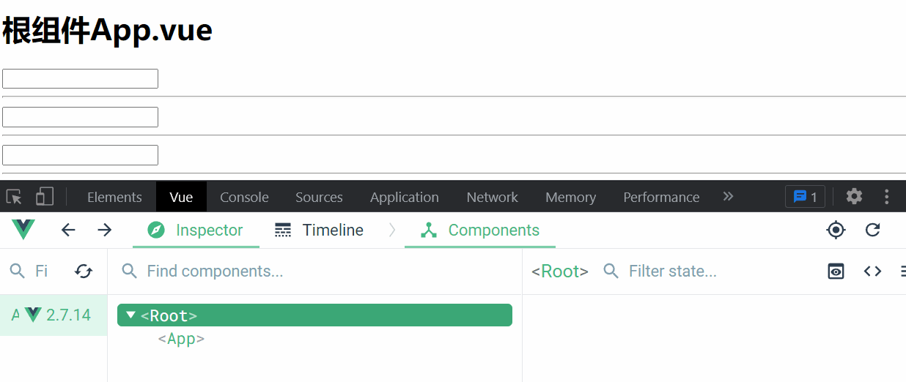The width and height of the screenshot is (906, 382).
Task: Reload the apps list icon
Action: point(84,271)
